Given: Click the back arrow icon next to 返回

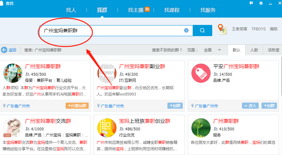Looking at the screenshot, I should (4, 50).
